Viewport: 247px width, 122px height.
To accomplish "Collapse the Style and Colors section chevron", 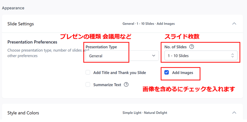I will click(x=234, y=112).
